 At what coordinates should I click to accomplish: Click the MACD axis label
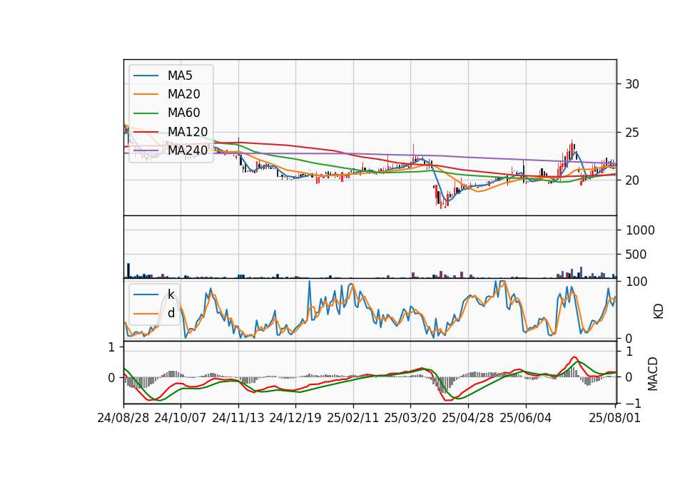[x=653, y=374]
